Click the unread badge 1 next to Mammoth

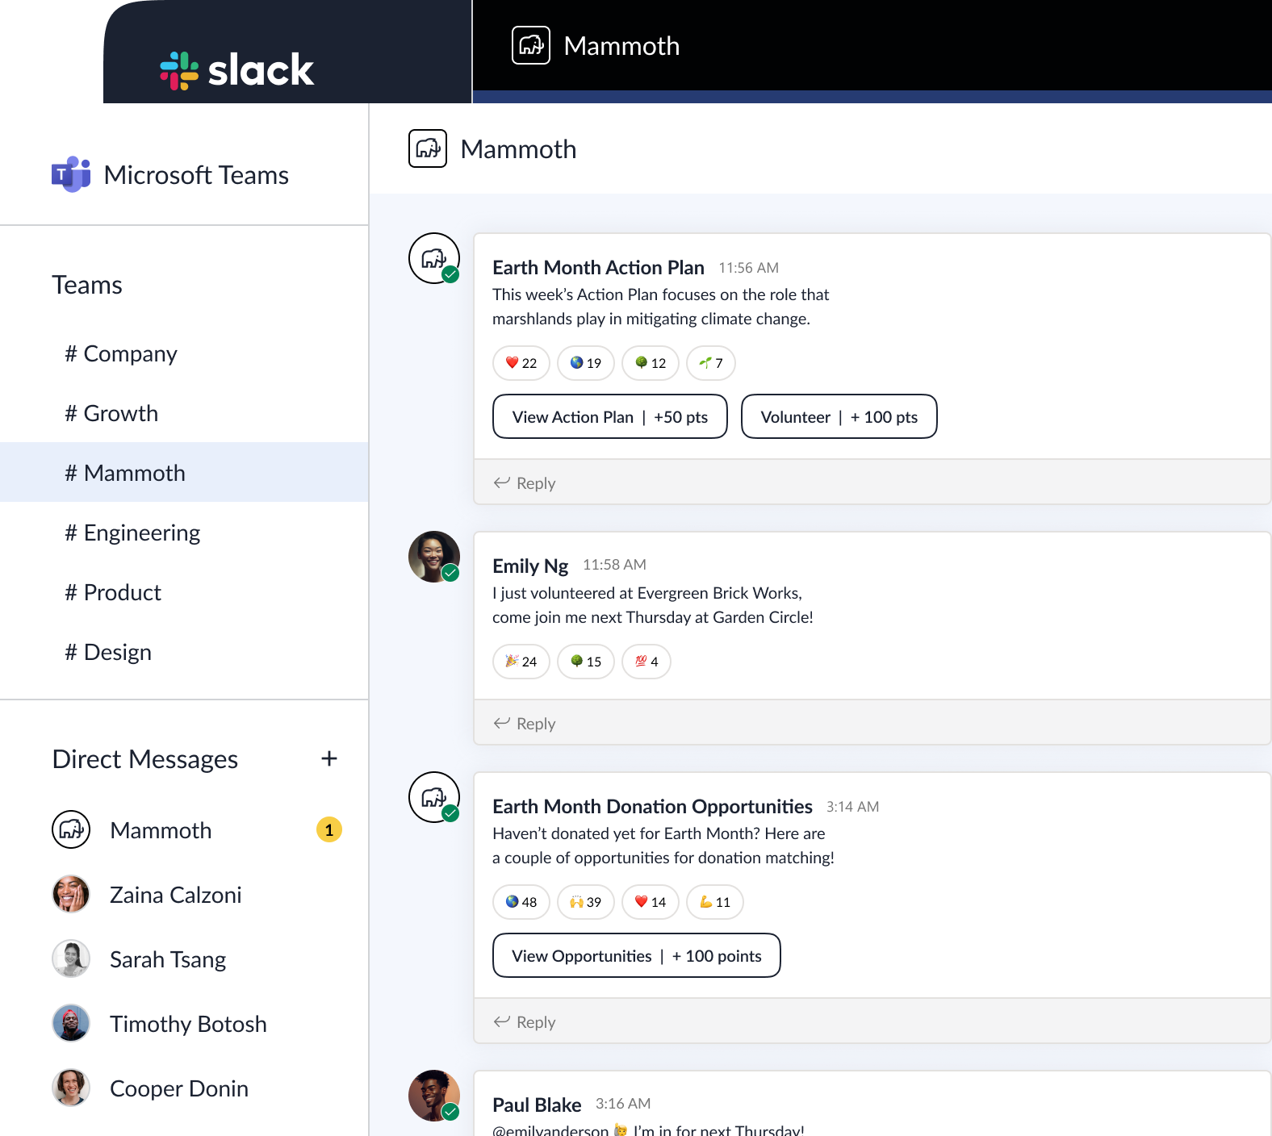tap(329, 829)
